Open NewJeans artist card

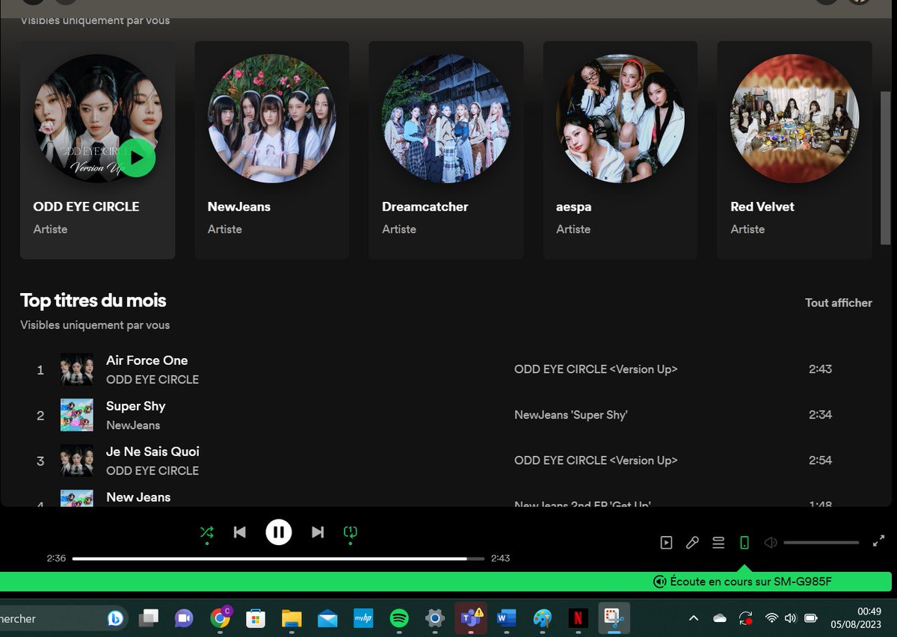coord(272,150)
